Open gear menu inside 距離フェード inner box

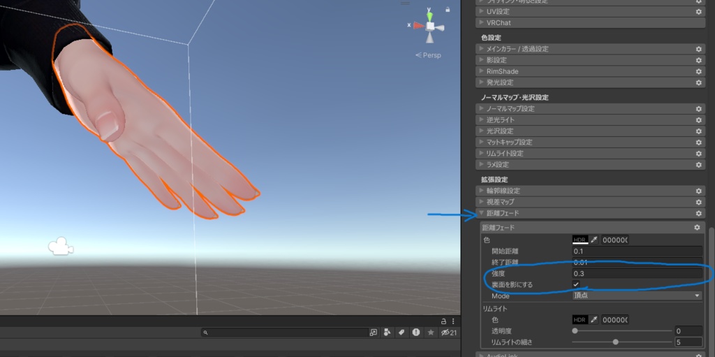coord(697,227)
